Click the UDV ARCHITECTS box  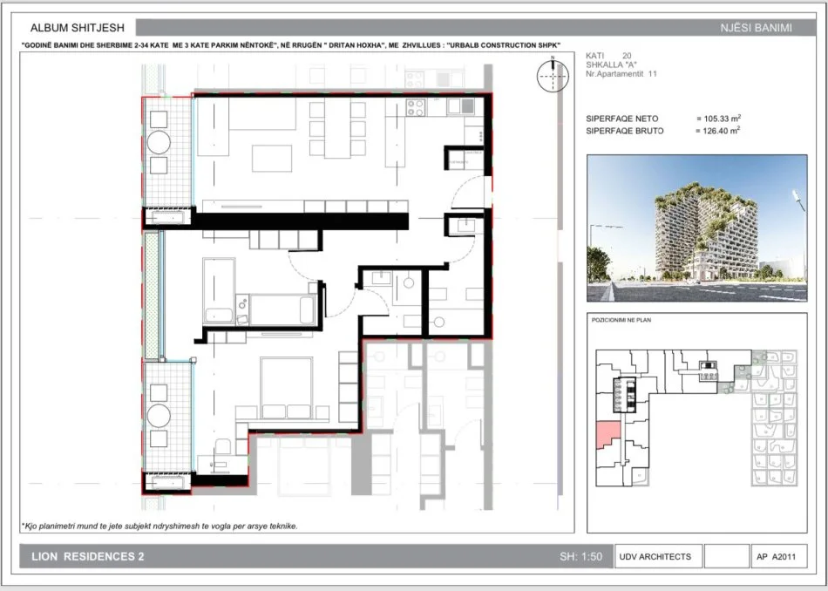click(x=655, y=556)
